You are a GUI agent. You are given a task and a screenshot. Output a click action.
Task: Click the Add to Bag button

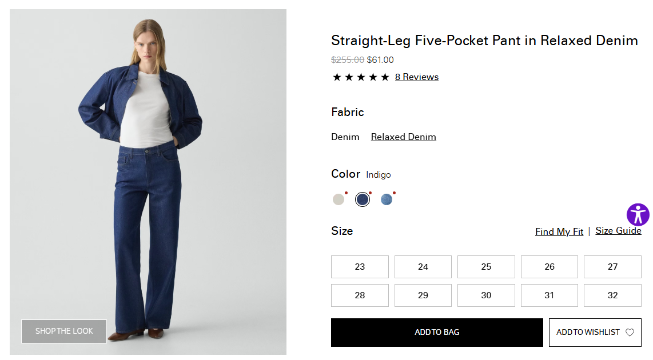pyautogui.click(x=437, y=333)
